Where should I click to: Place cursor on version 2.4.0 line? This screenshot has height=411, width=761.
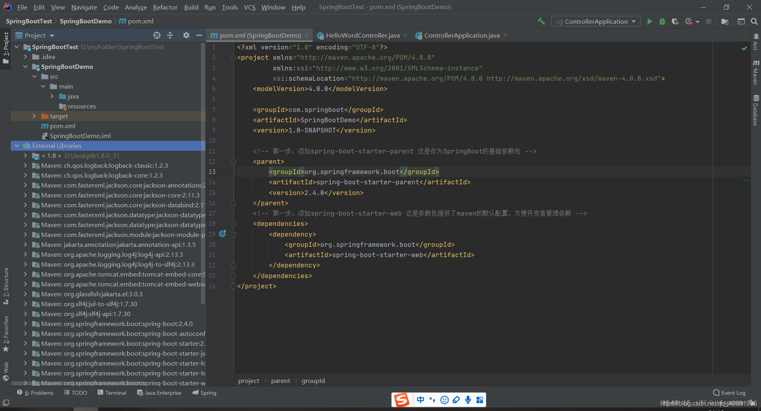(x=316, y=193)
